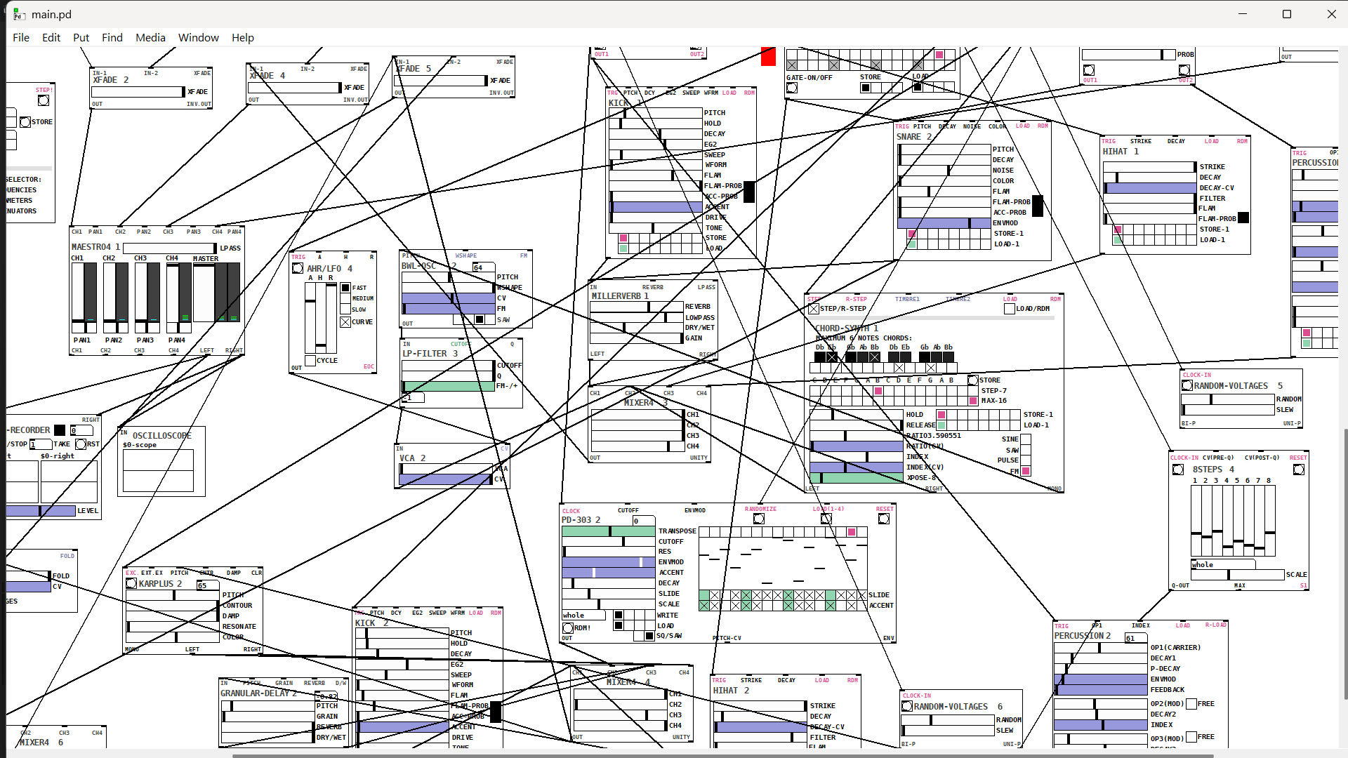Trigger the KARPLUS 2 excite bang

(131, 583)
